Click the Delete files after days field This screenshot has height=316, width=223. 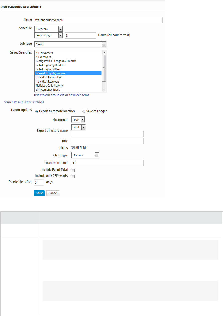click(39, 182)
